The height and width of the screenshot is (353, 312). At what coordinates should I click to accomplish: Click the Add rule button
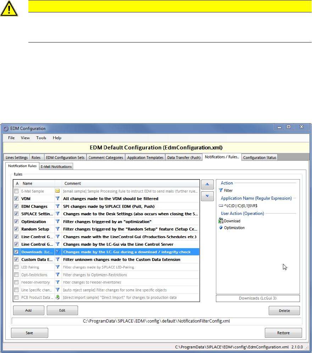[x=29, y=310]
